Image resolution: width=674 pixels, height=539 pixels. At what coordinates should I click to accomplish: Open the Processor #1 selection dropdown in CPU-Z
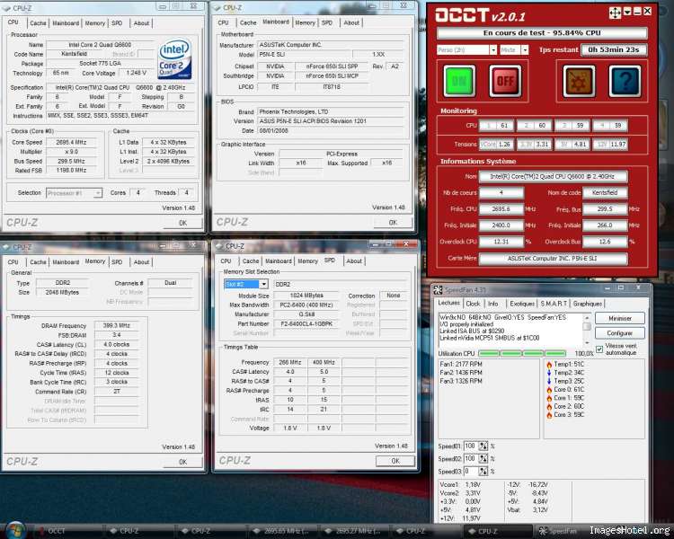[74, 193]
